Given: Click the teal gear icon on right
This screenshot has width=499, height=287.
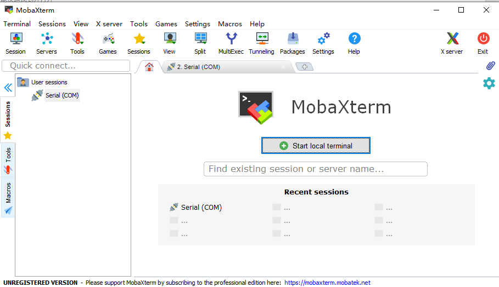Looking at the screenshot, I should (489, 83).
